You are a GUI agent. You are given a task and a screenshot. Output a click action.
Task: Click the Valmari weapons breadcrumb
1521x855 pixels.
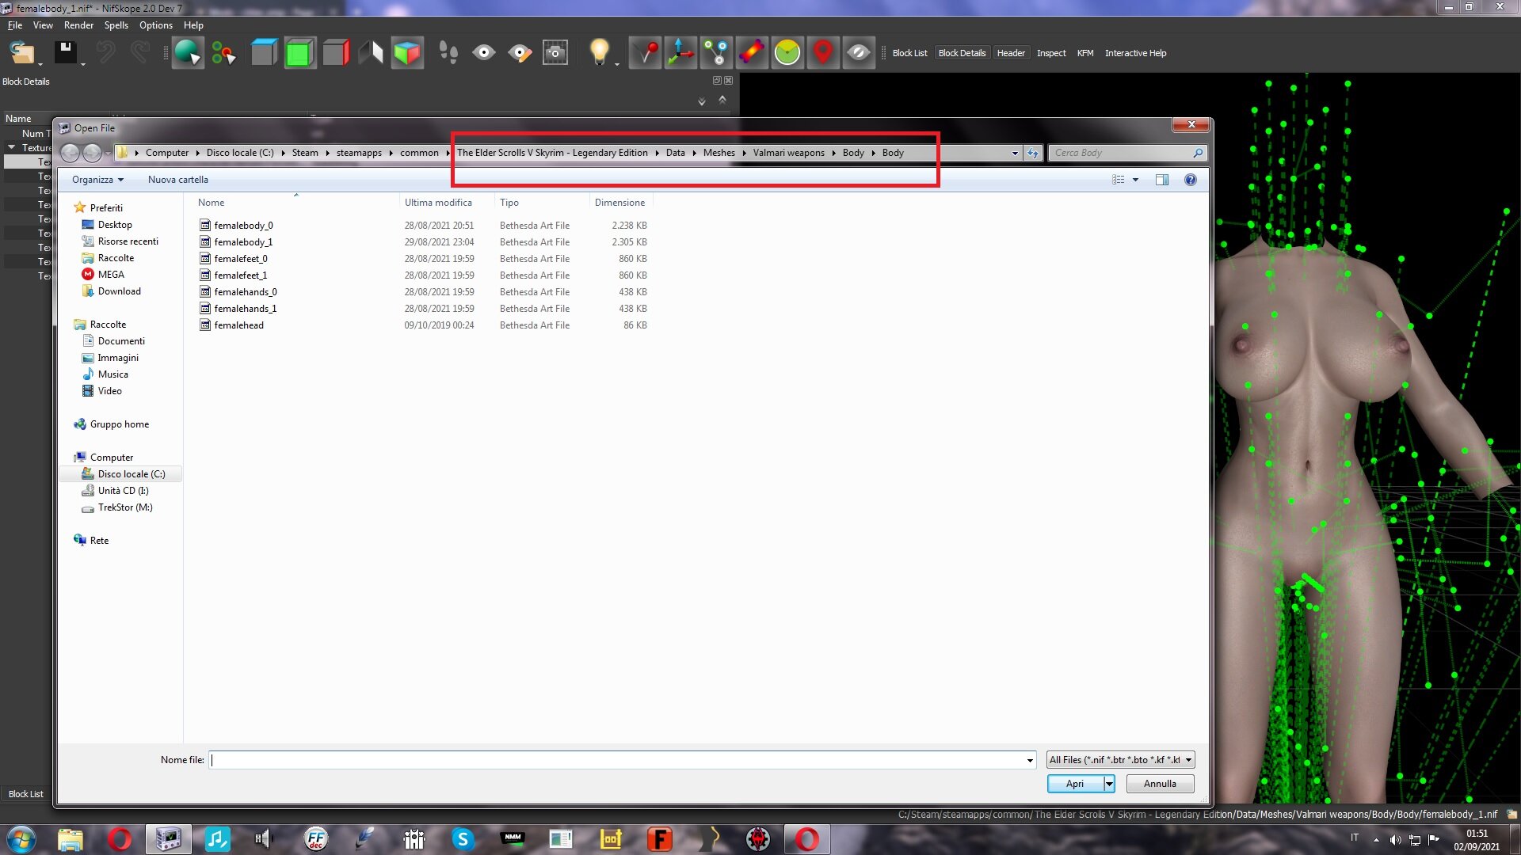[788, 153]
